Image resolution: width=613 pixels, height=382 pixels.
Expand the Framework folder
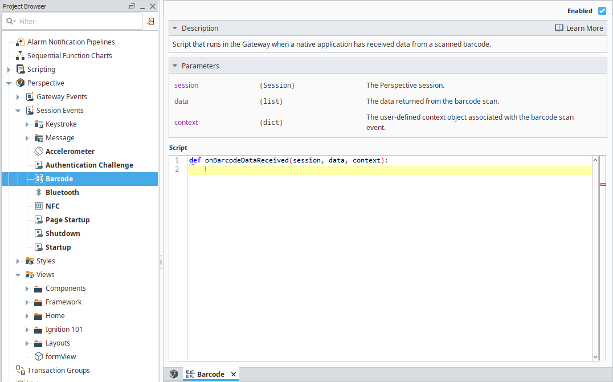[x=27, y=302]
